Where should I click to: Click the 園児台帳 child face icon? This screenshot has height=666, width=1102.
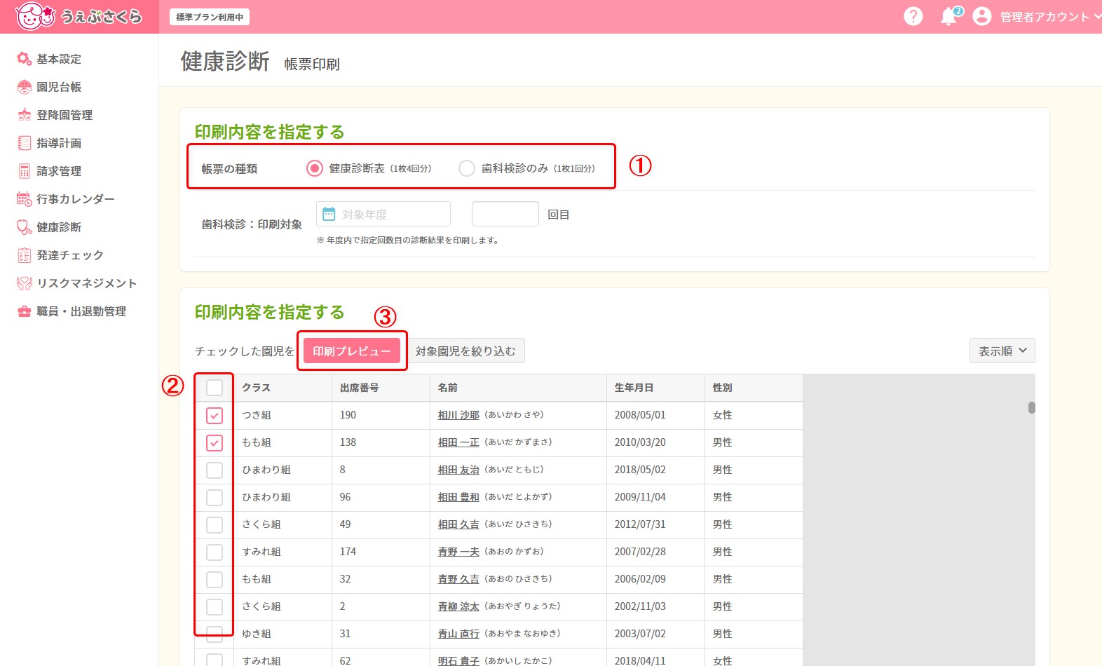pos(25,87)
